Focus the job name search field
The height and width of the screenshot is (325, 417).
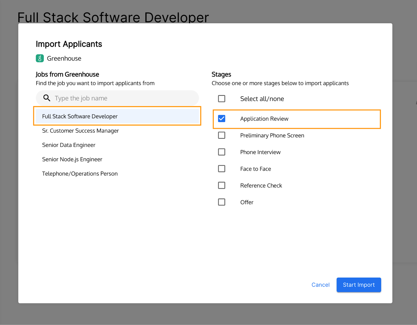point(117,98)
